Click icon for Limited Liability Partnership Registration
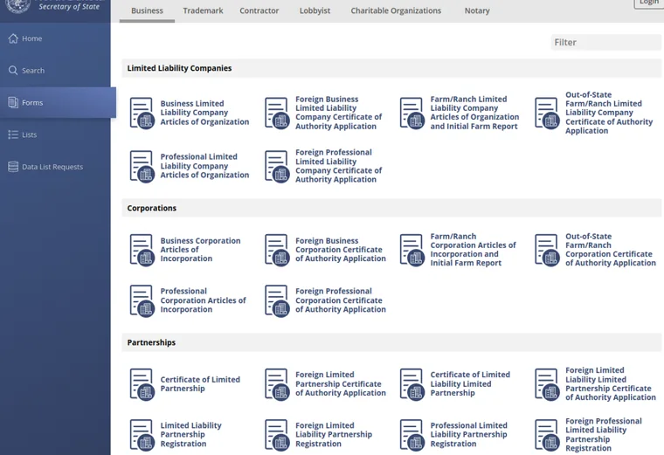Image resolution: width=664 pixels, height=455 pixels. (x=142, y=435)
